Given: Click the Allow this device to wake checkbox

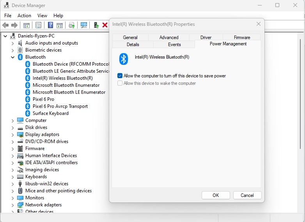Looking at the screenshot, I should coord(120,83).
